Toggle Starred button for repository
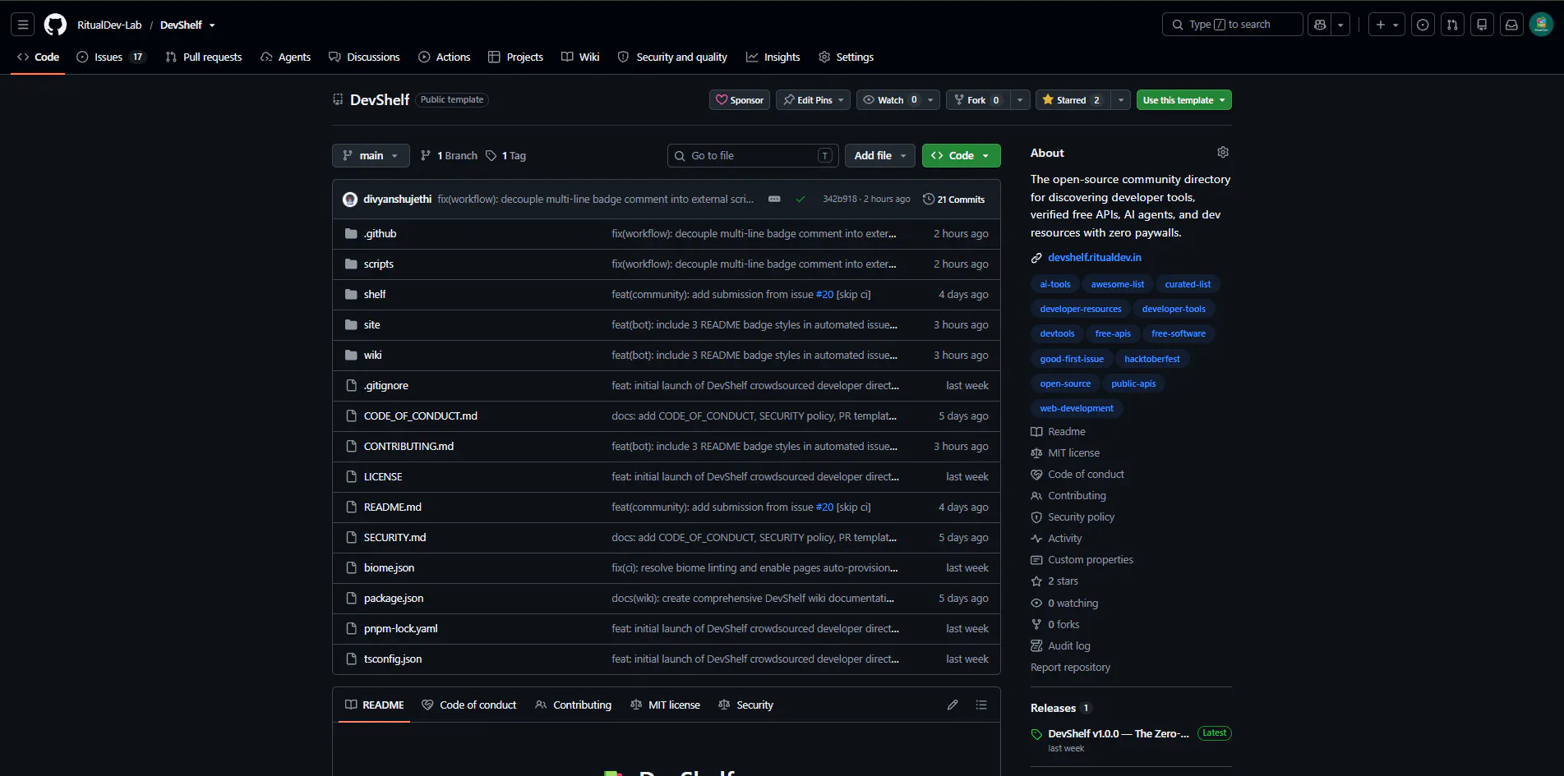This screenshot has width=1564, height=776. pos(1073,99)
